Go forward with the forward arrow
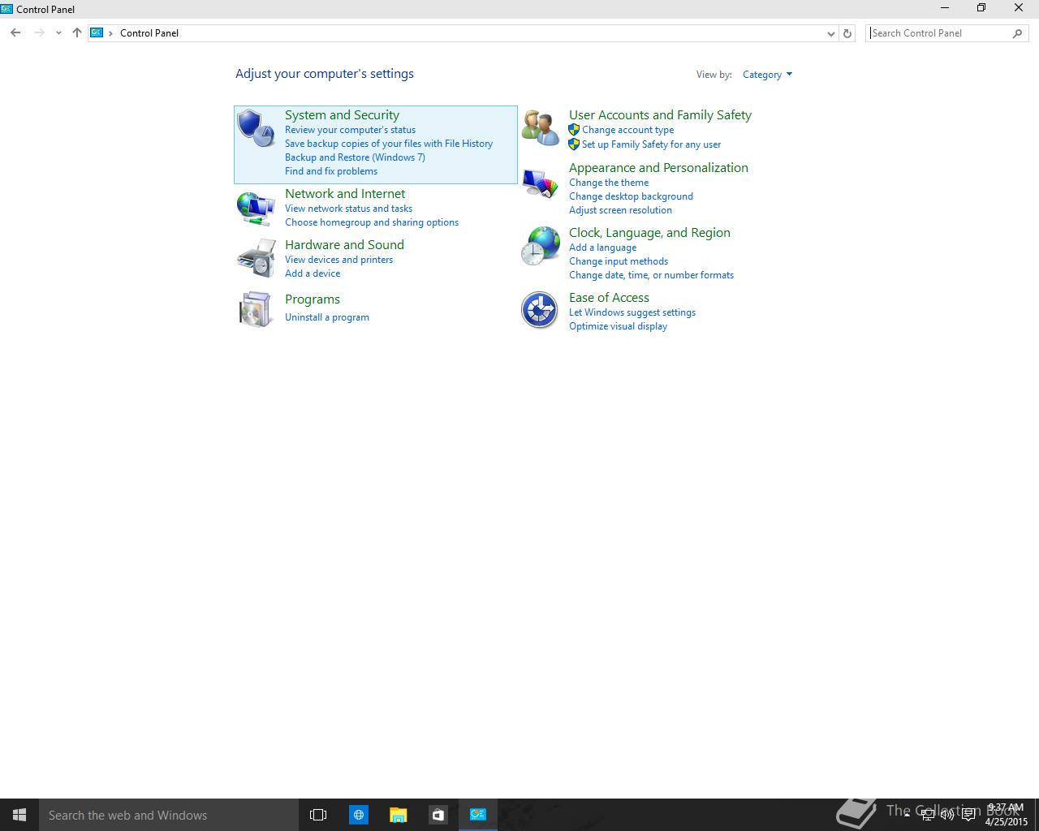1039x831 pixels. [39, 33]
